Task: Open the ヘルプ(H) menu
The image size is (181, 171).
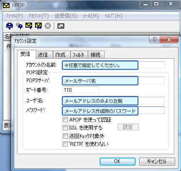Action: pos(113,16)
